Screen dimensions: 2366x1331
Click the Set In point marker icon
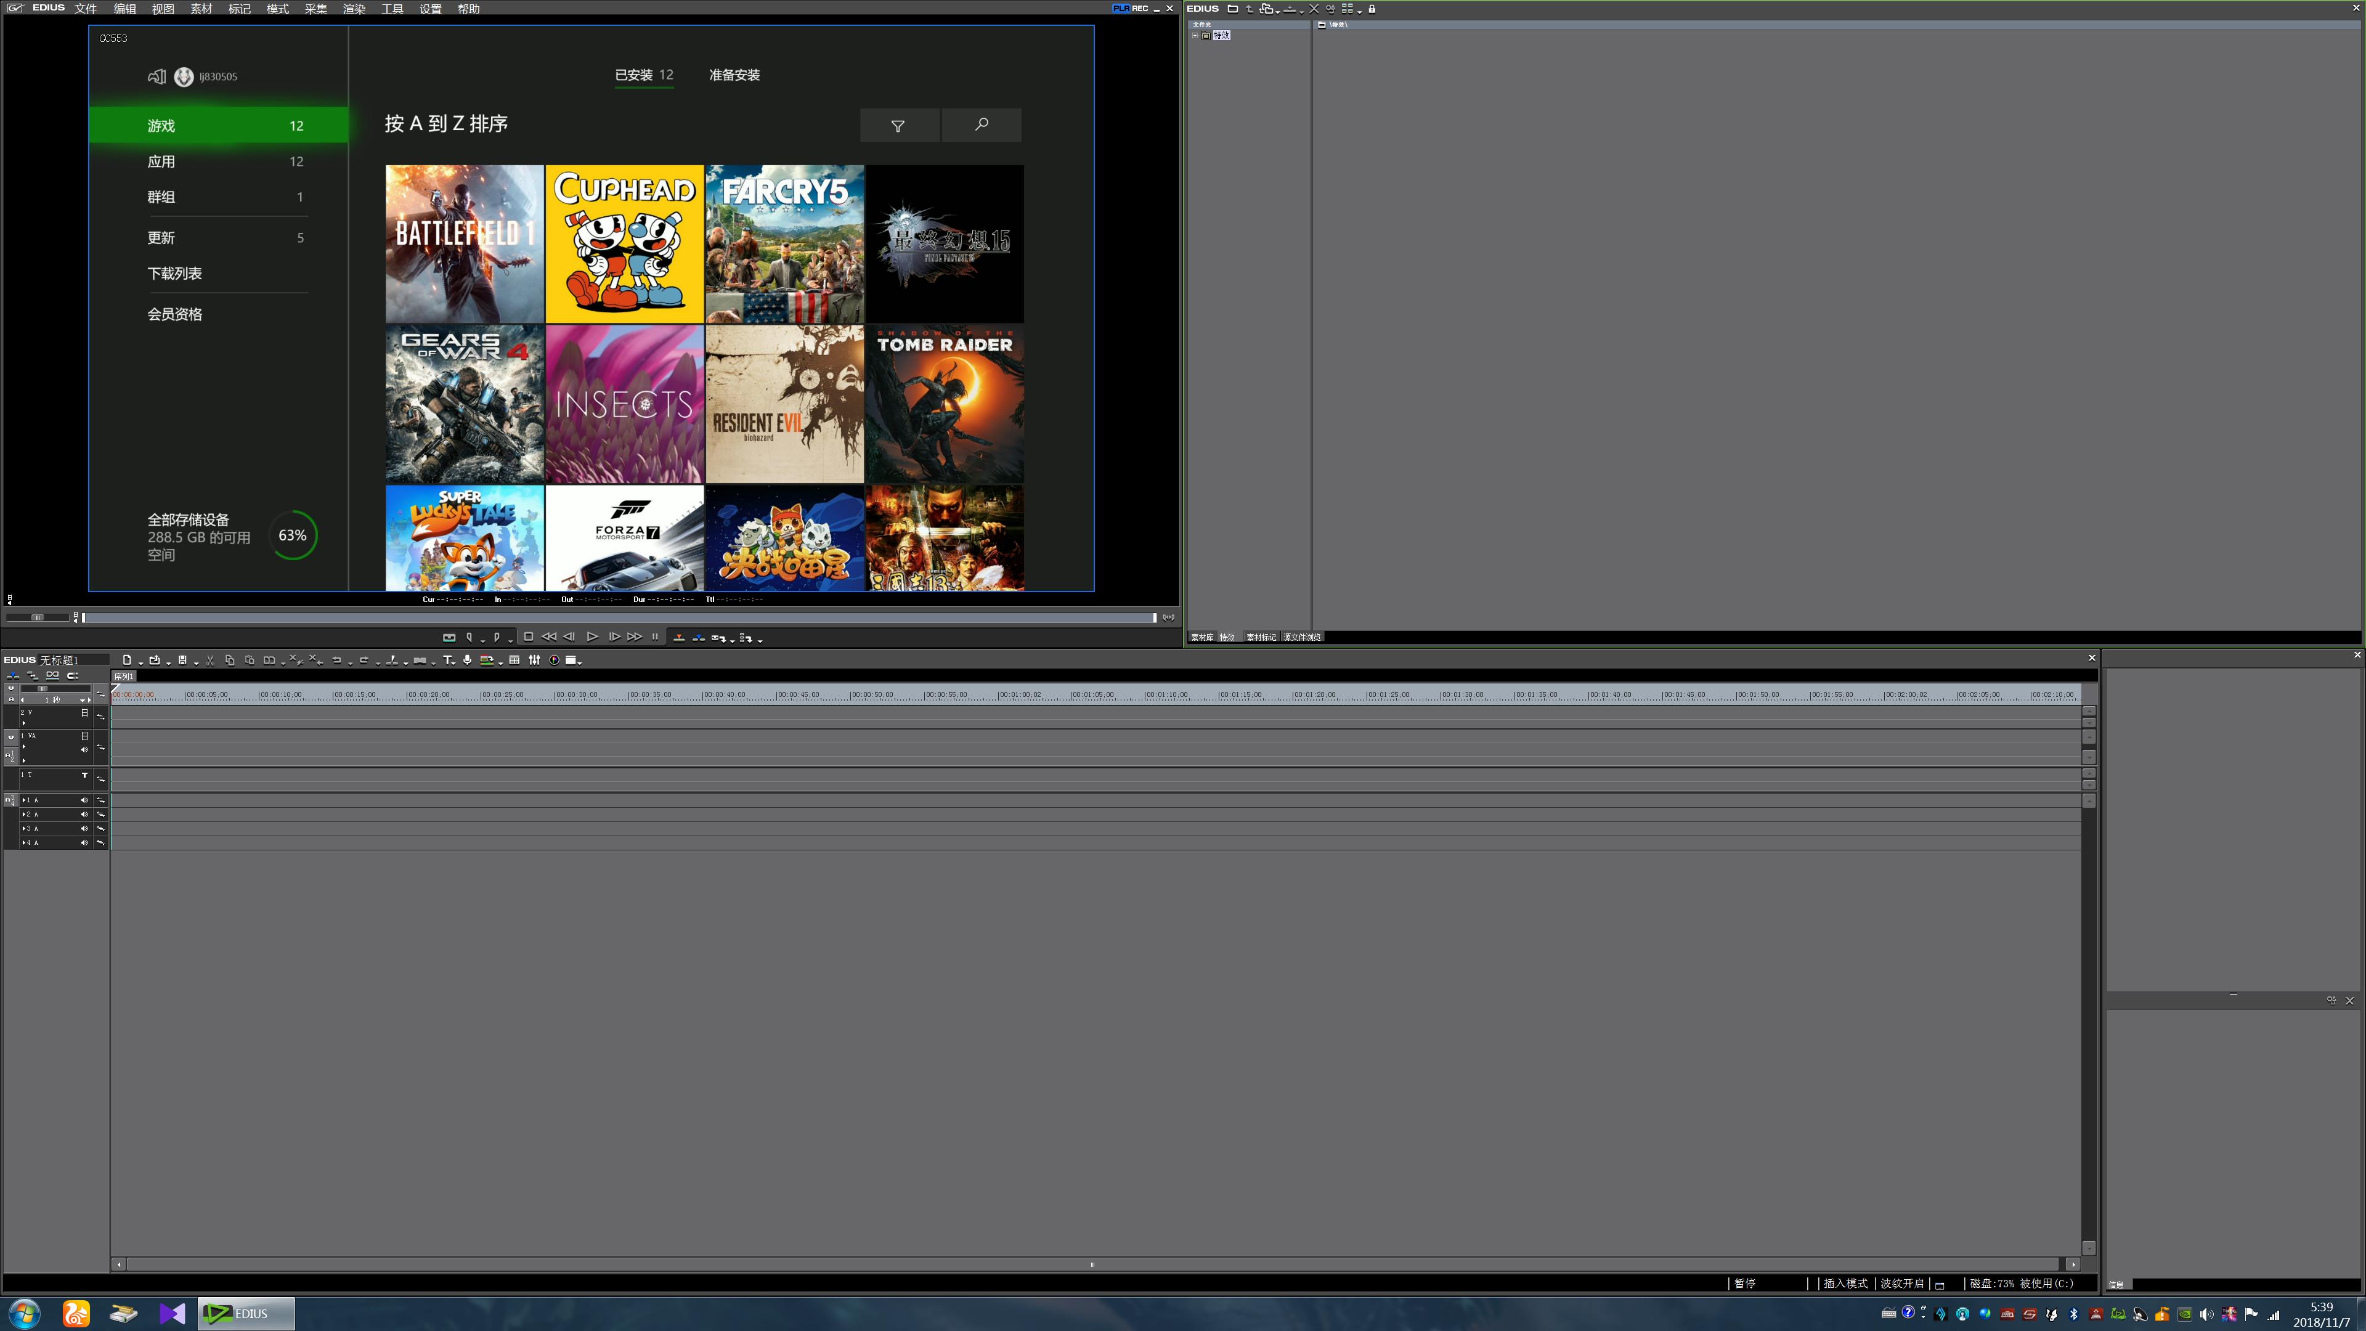tap(470, 637)
